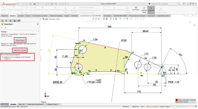Open the FeatureManager design tree tab icon

pyautogui.click(x=2, y=21)
